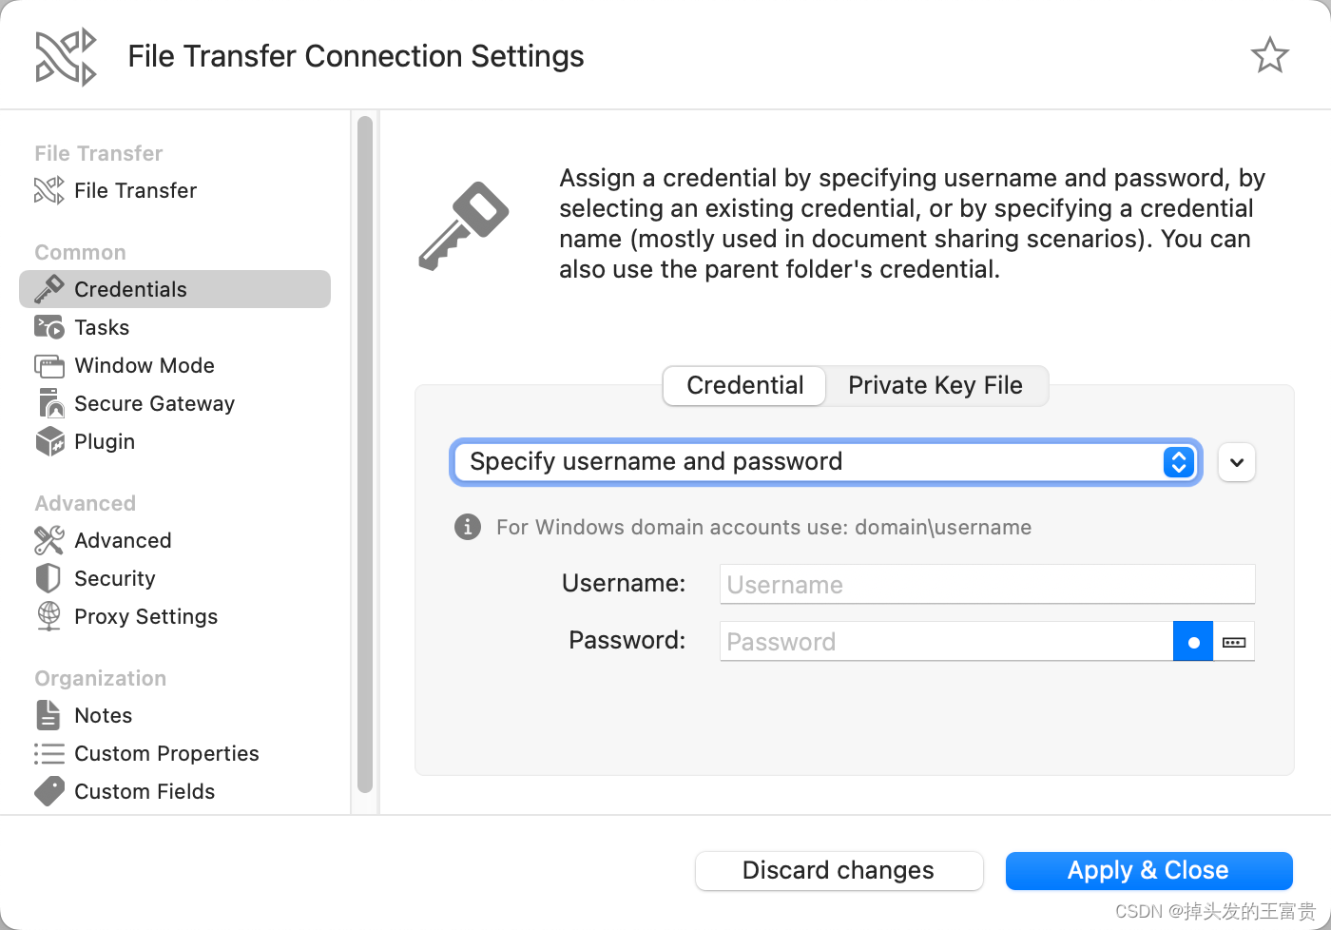The image size is (1331, 930).
Task: Click into the Username field
Action: click(x=987, y=584)
